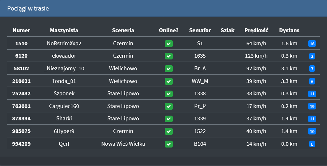Image resolution: width=327 pixels, height=166 pixels.
Task: Click badge 11 in Szponek's row
Action: 312,94
